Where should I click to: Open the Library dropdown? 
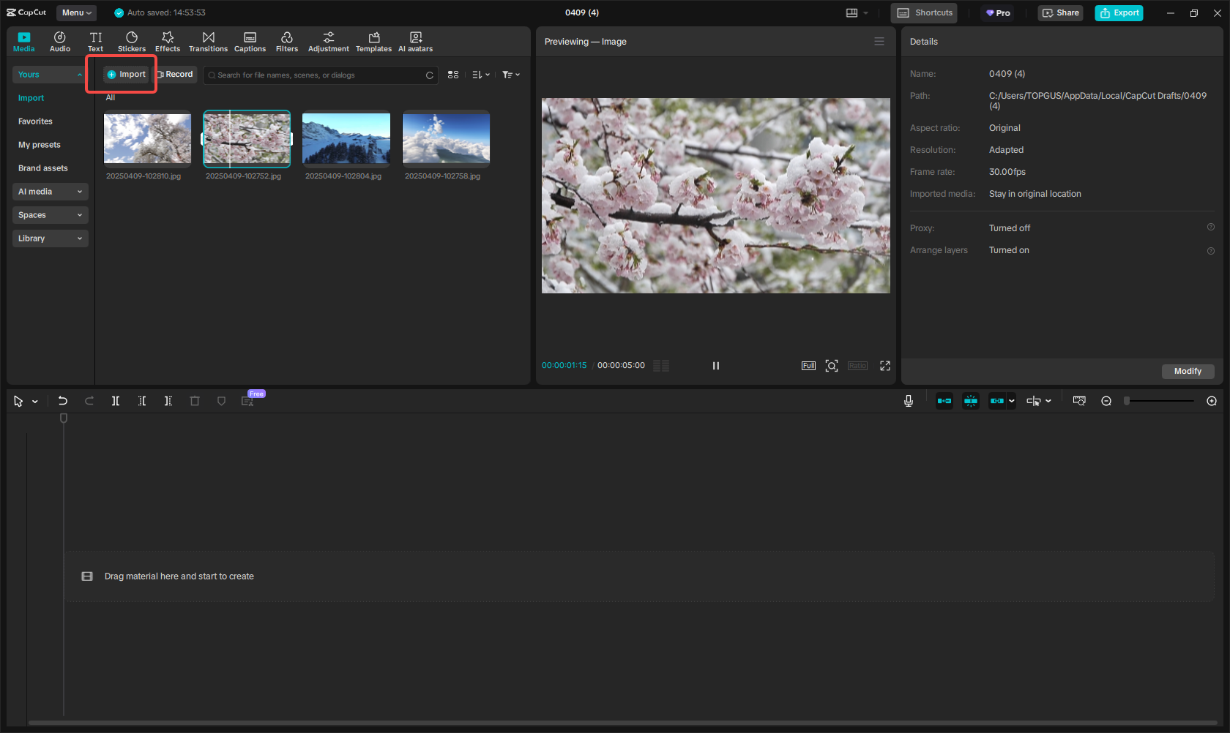(x=50, y=238)
